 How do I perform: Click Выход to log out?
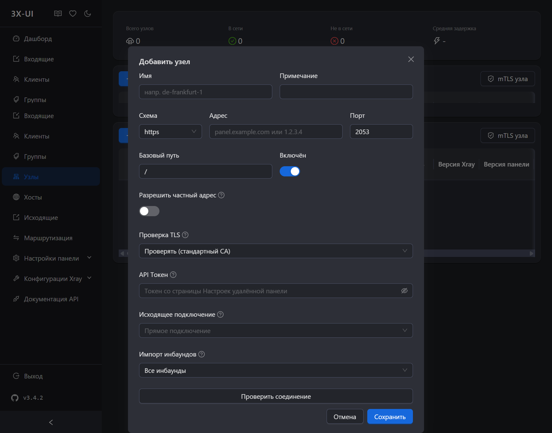51,376
